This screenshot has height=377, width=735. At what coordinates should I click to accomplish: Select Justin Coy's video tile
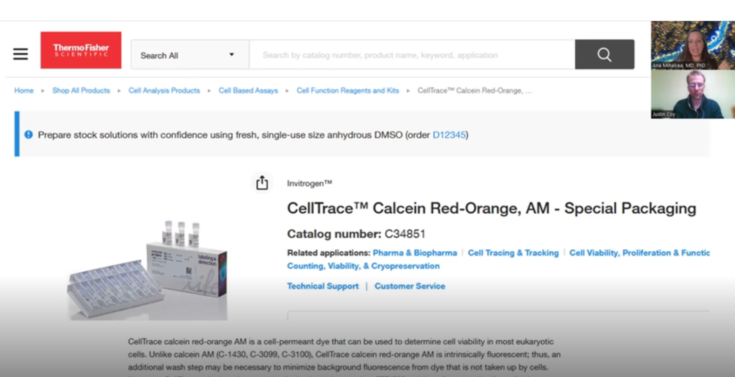pos(693,94)
